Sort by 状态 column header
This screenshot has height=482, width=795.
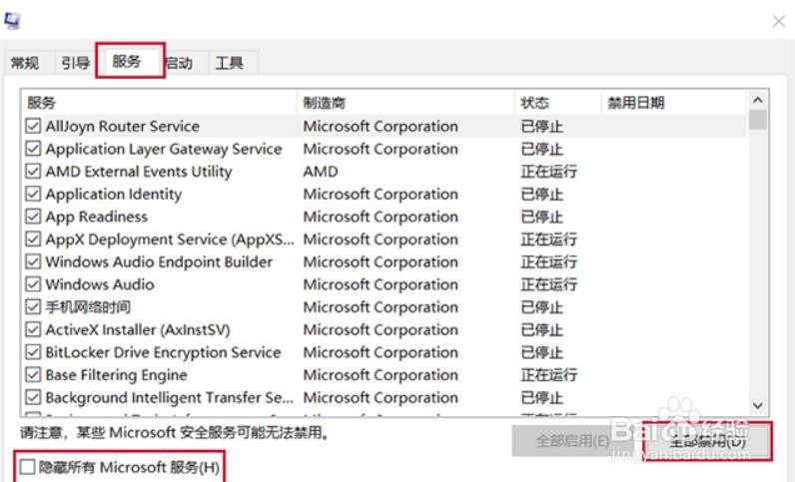point(556,103)
